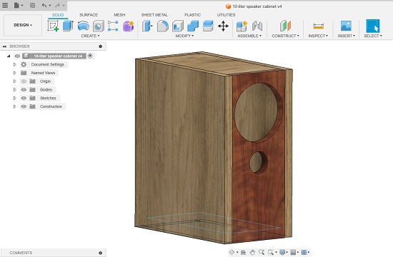Open the INSPECT dropdown menu
The image size is (393, 257).
pyautogui.click(x=318, y=36)
